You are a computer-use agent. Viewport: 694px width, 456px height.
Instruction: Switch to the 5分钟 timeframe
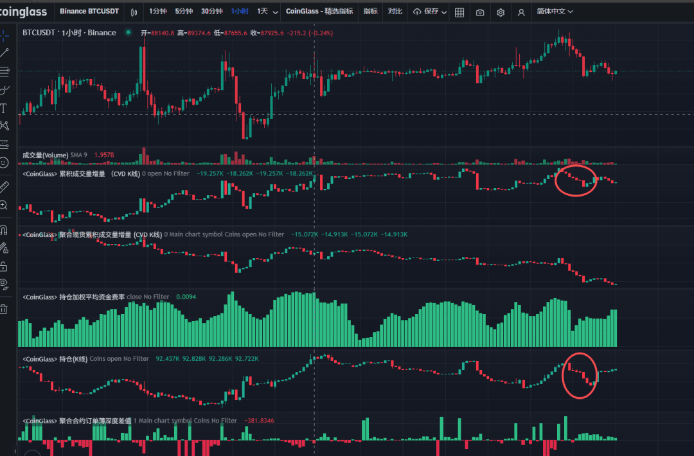point(184,11)
